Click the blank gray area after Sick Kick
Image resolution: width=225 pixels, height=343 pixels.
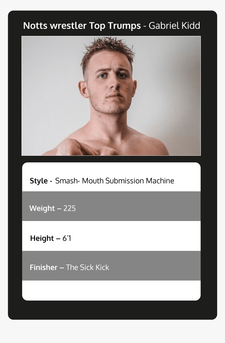(155, 266)
